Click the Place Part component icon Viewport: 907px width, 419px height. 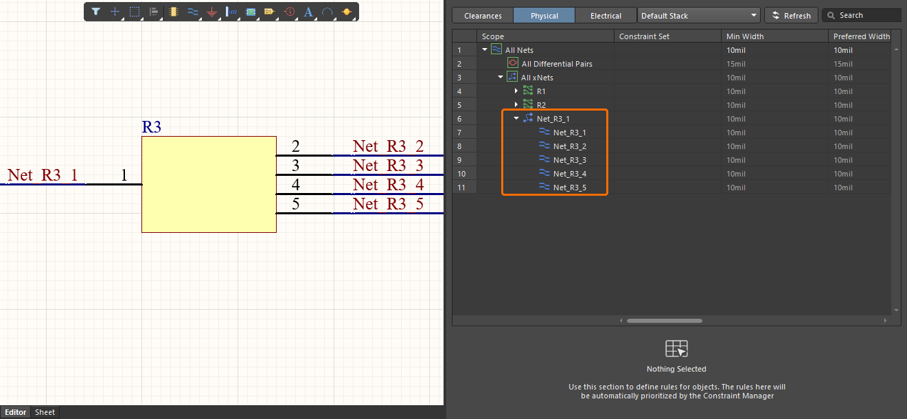pyautogui.click(x=173, y=12)
